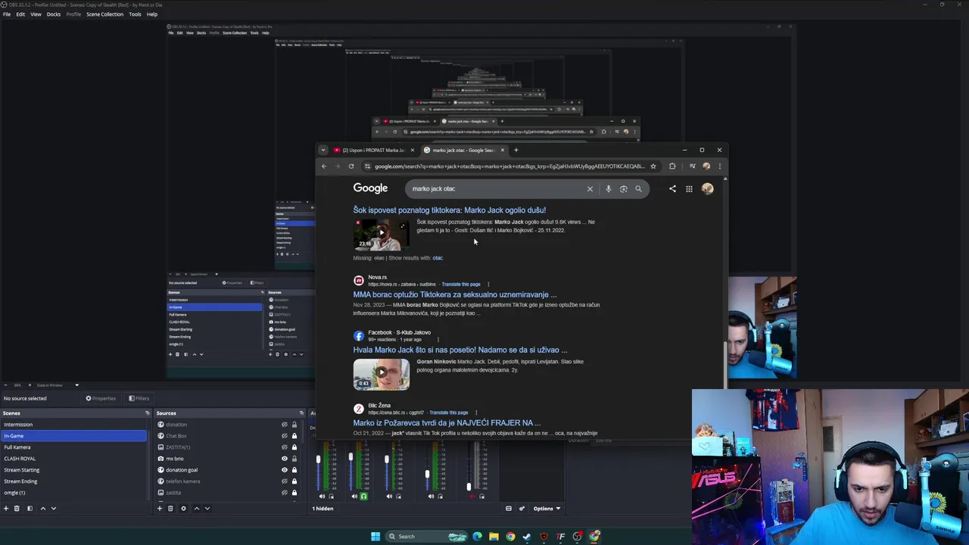The image size is (969, 545).
Task: Open the Google apps grid
Action: coord(689,188)
